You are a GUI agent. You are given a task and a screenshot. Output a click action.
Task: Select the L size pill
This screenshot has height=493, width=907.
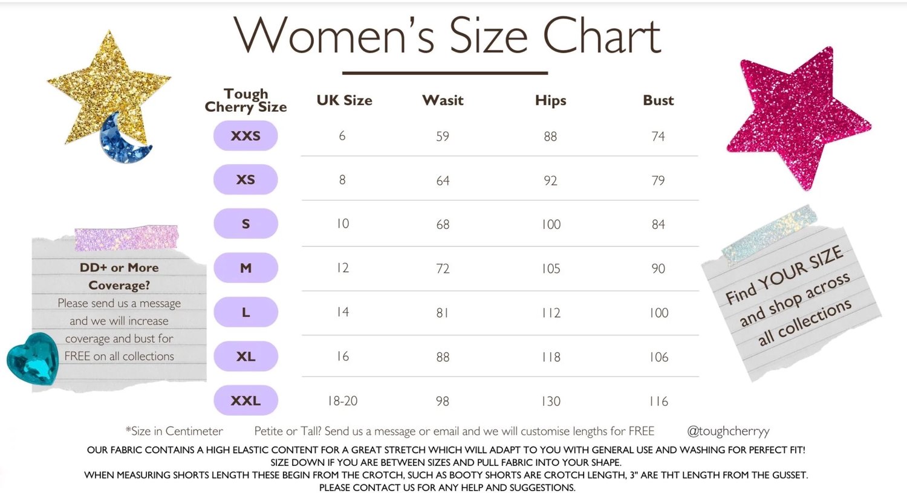(x=245, y=312)
